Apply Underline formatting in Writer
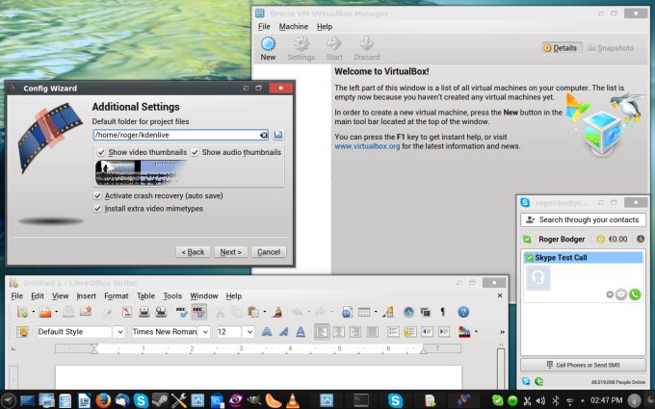Viewport: 655px width, 409px height. (301, 332)
